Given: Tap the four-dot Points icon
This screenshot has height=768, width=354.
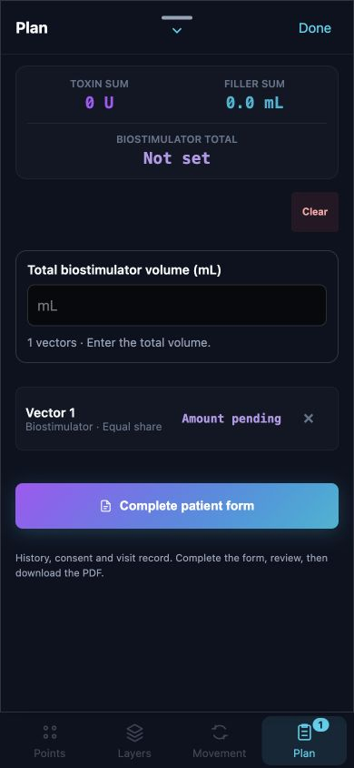Looking at the screenshot, I should point(49,733).
